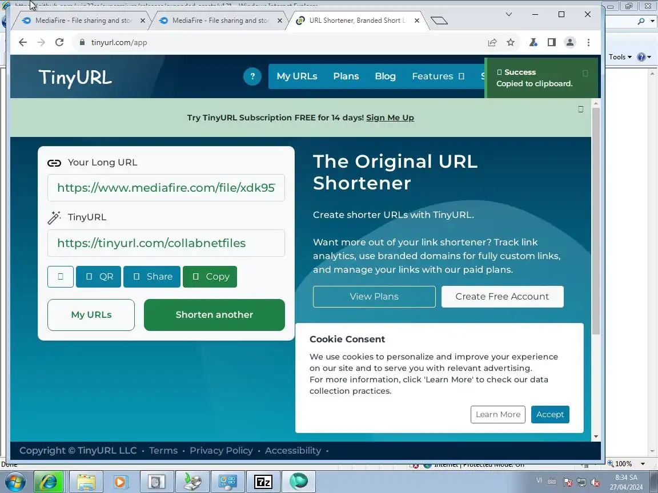Image resolution: width=658 pixels, height=493 pixels.
Task: Click Learn More in cookie consent
Action: (x=497, y=415)
